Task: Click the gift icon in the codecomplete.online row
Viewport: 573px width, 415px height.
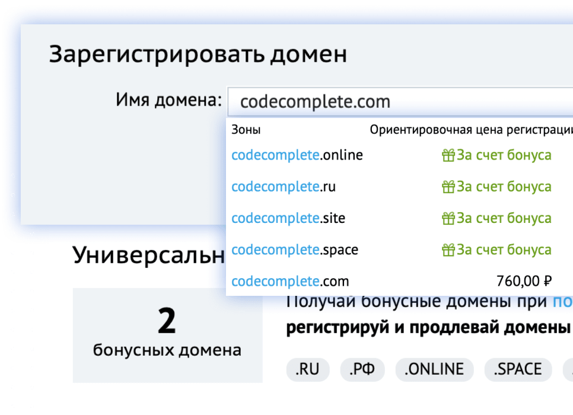Action: tap(448, 155)
